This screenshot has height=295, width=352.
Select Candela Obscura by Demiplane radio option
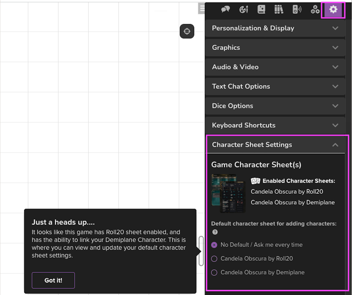(214, 272)
